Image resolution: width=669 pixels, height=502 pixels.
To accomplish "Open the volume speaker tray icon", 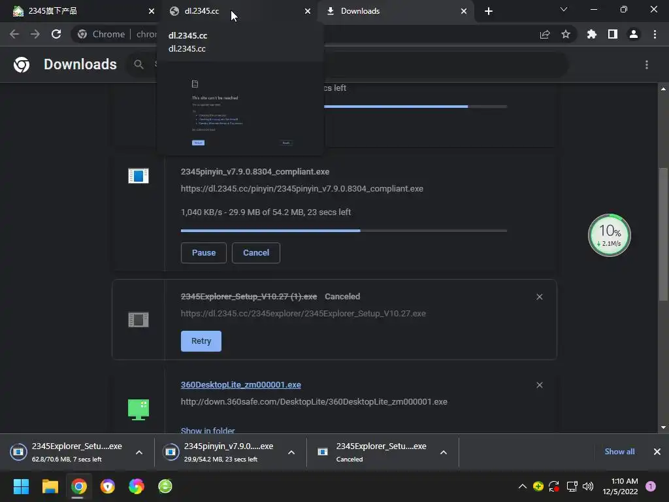I will [x=588, y=486].
